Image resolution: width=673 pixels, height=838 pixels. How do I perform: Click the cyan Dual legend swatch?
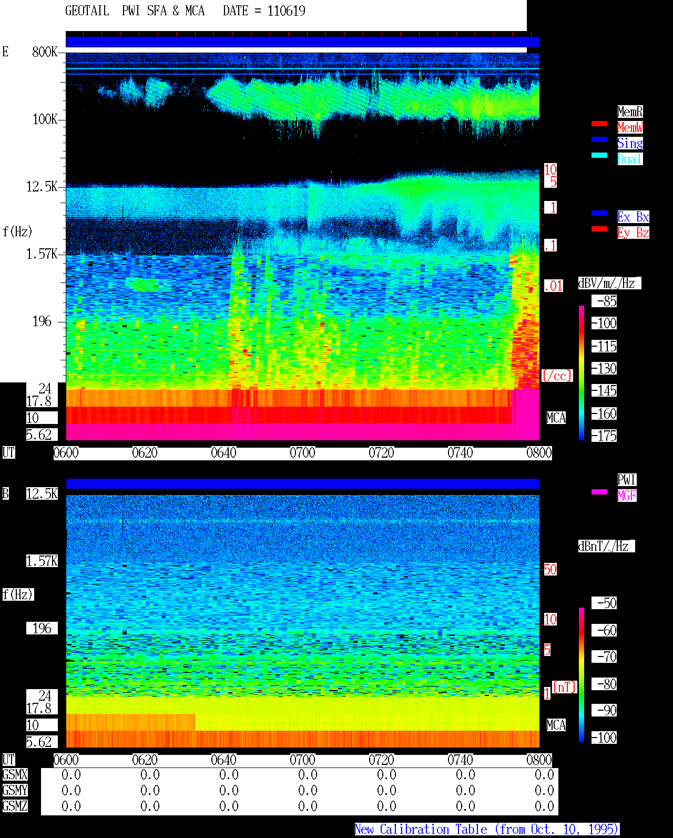tap(599, 155)
